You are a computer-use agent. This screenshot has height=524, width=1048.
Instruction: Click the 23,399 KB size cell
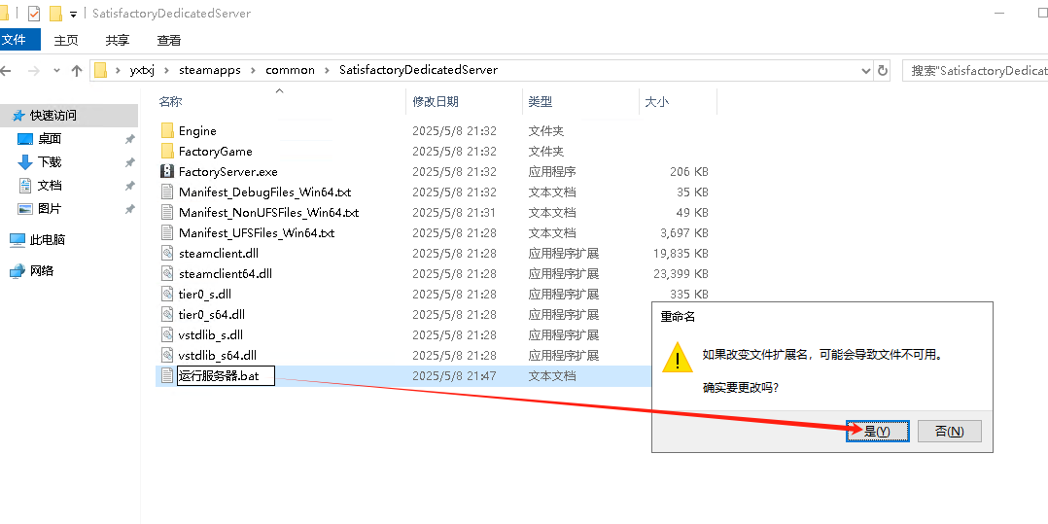(x=681, y=274)
